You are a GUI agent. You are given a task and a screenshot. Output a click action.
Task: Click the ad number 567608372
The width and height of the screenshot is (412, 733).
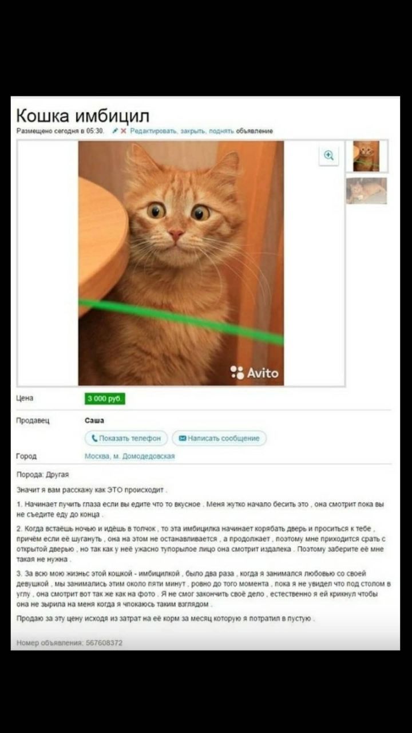[104, 643]
